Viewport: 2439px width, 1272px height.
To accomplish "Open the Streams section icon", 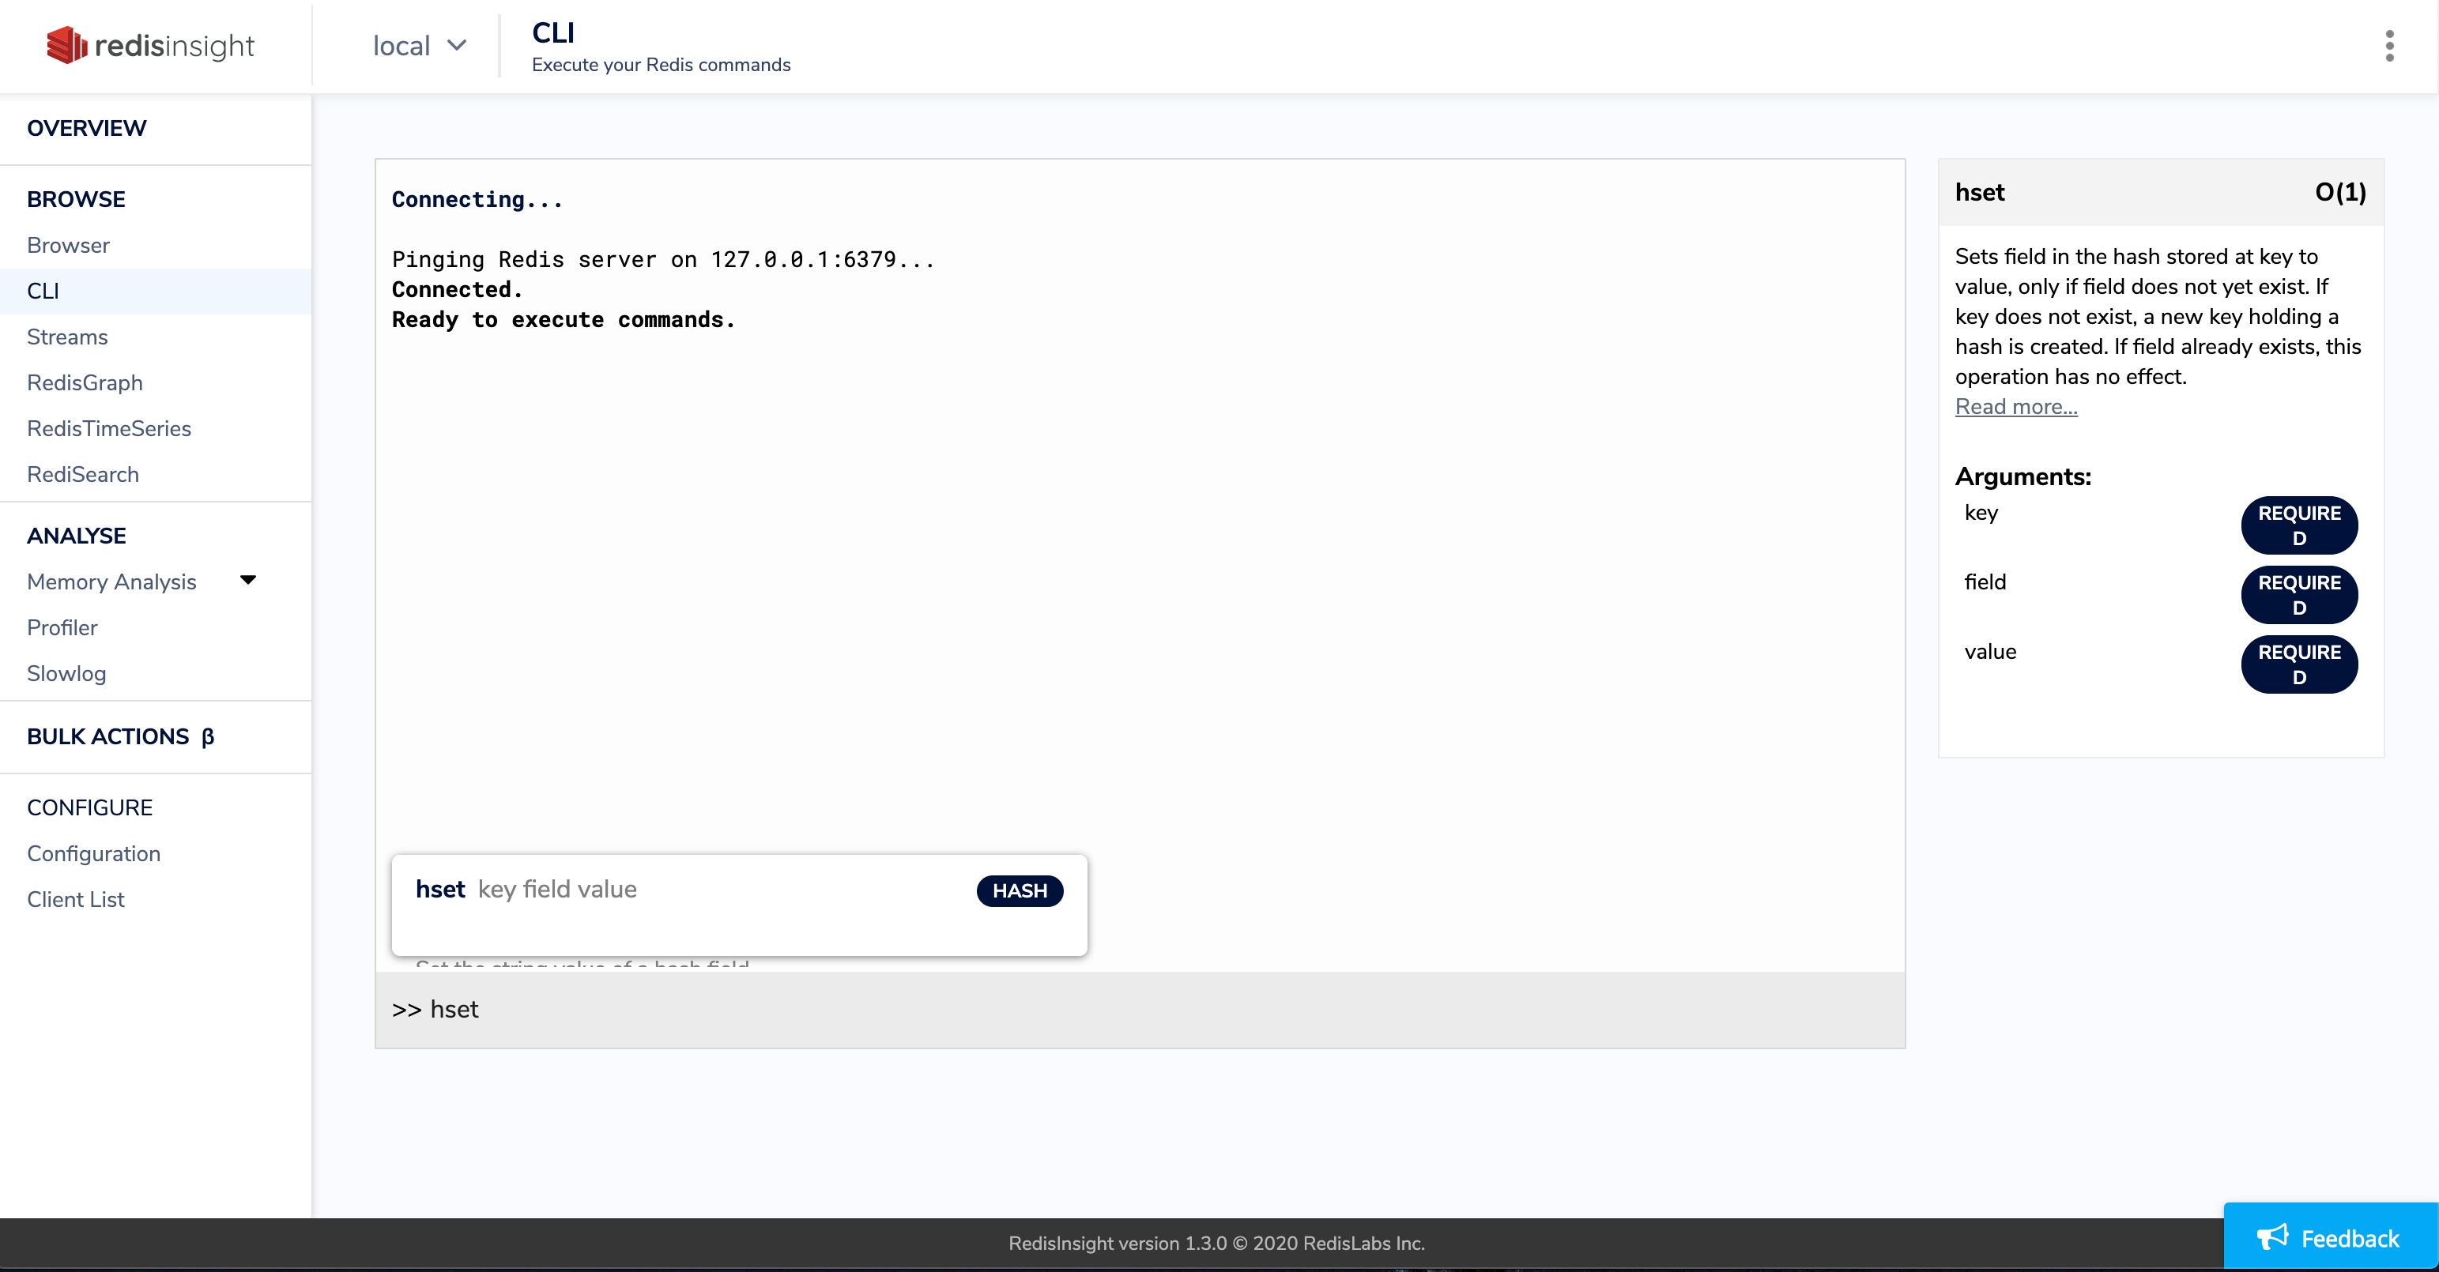I will tap(68, 337).
